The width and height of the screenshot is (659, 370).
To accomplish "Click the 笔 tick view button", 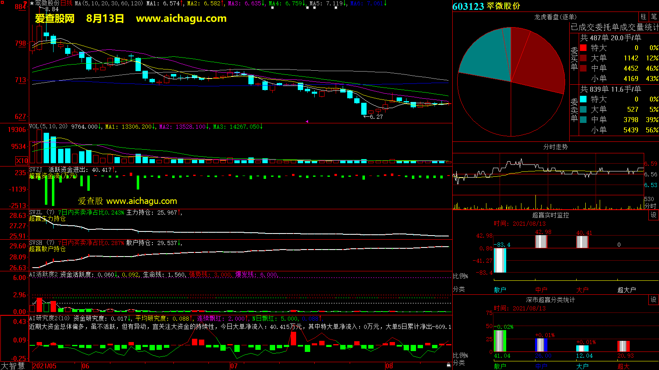I will coord(654,17).
